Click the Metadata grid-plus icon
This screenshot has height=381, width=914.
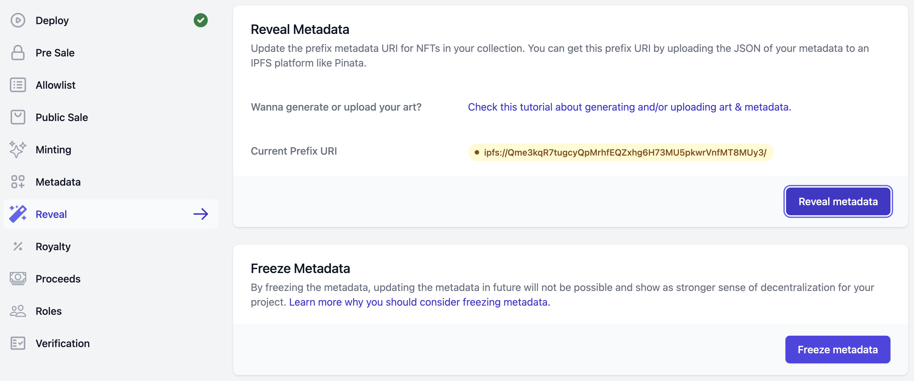[18, 182]
